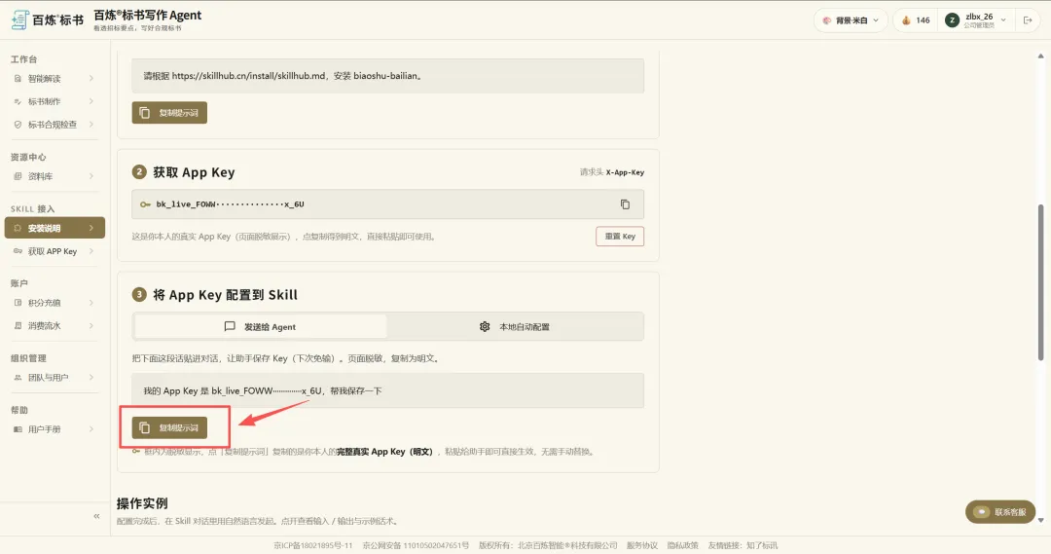The image size is (1051, 554).
Task: Click the 标书合规检查 shield icon
Action: (18, 124)
